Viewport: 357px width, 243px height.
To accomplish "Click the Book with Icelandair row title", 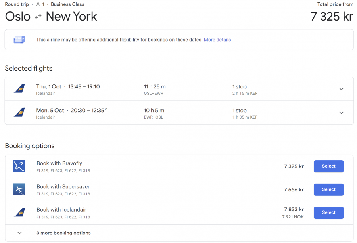I will coord(61,210).
